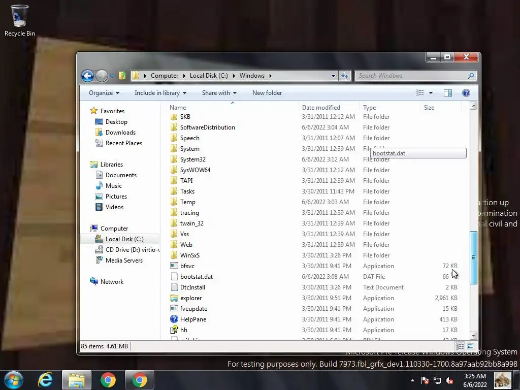Image resolution: width=520 pixels, height=390 pixels.
Task: Click the twain_32 folder name
Action: click(191, 223)
